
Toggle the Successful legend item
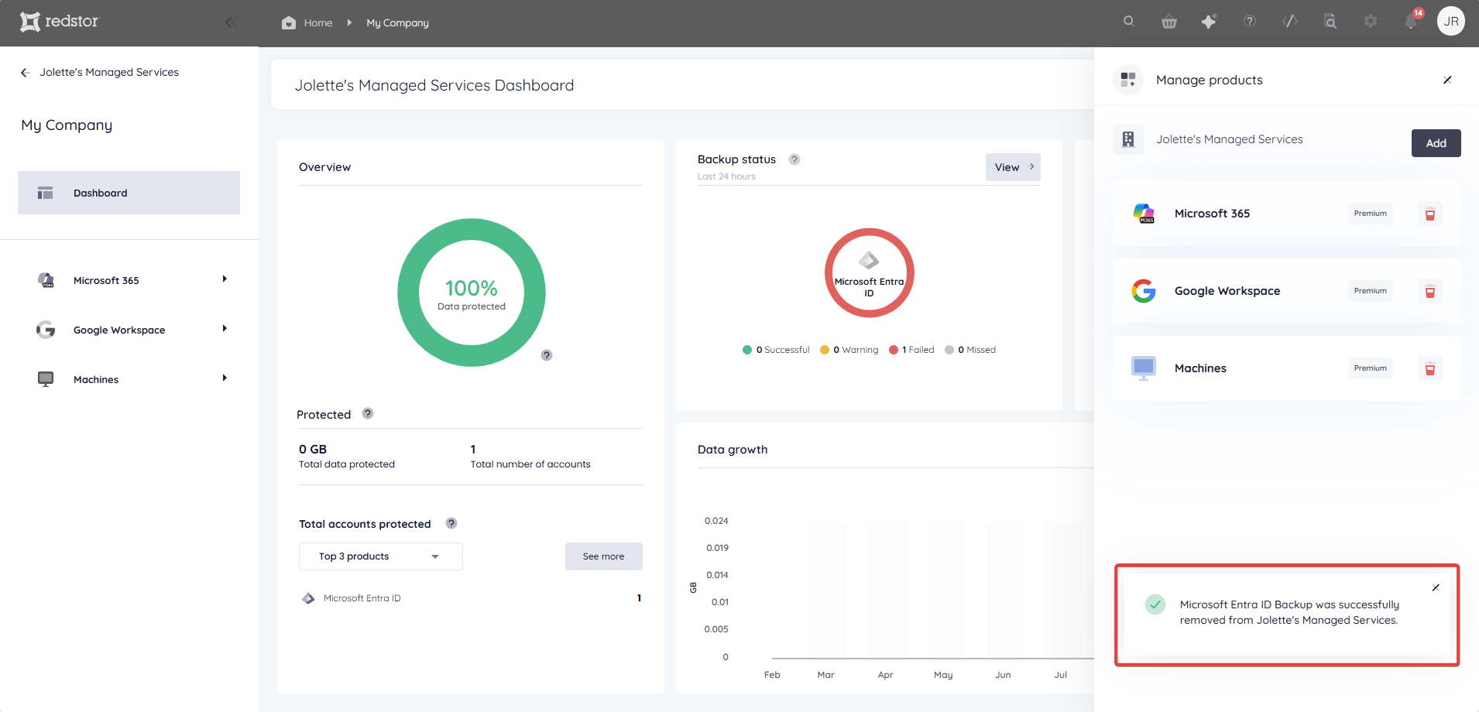coord(776,350)
